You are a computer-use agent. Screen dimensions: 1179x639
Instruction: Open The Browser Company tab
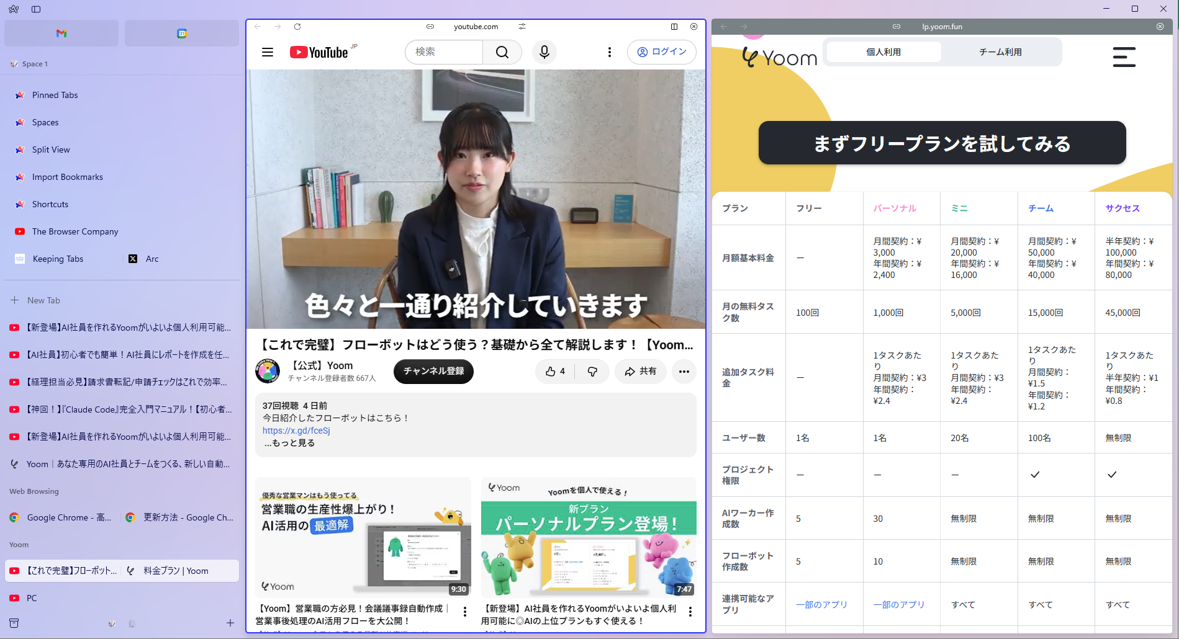(122, 231)
